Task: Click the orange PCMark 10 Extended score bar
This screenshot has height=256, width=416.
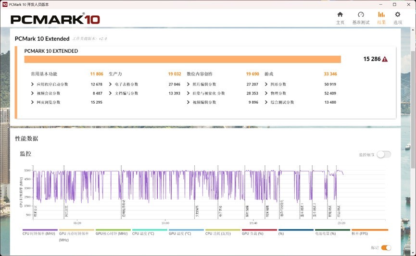Action: click(x=183, y=60)
